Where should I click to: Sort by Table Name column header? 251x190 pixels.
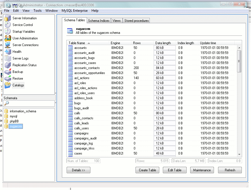click(x=88, y=43)
